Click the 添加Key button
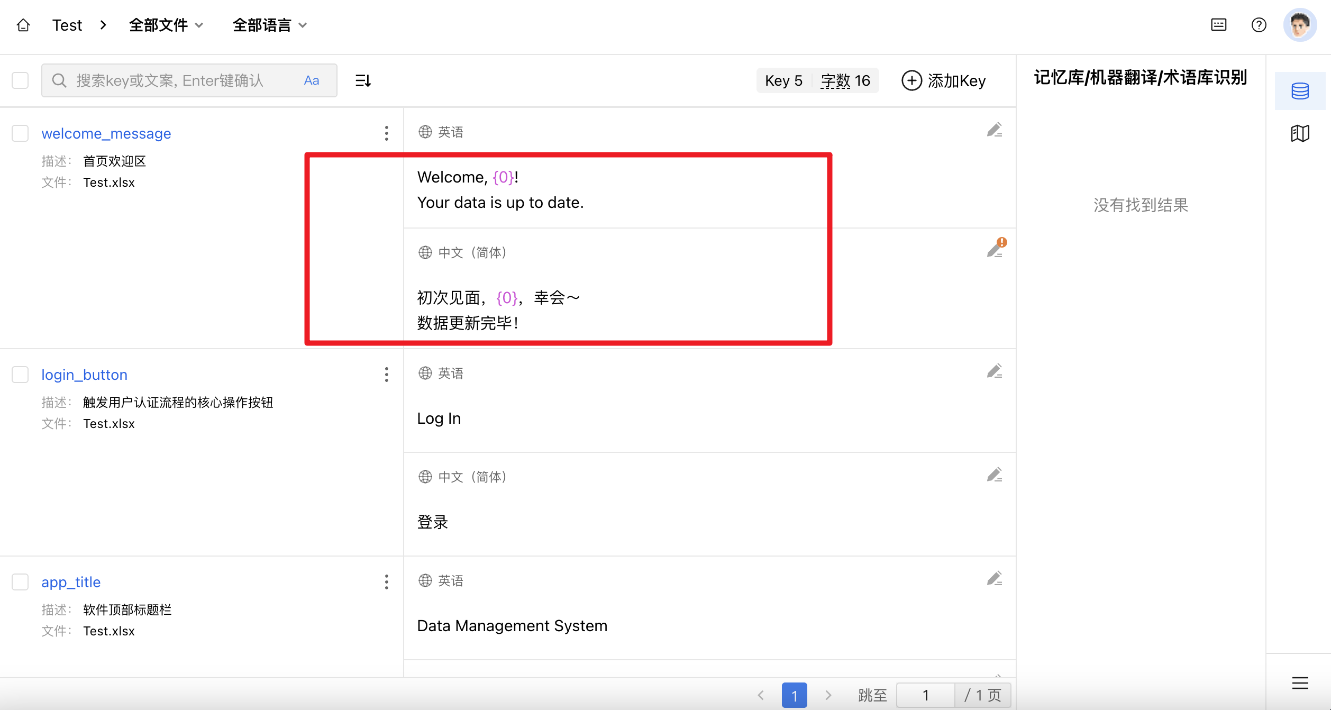This screenshot has height=710, width=1331. [944, 80]
